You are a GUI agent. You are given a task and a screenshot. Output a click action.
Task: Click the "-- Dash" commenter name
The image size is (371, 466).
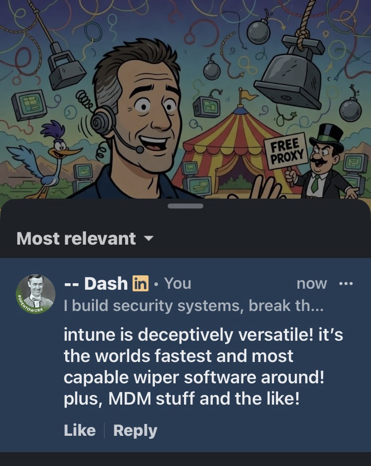(x=96, y=283)
